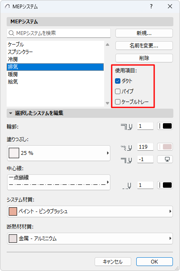180x271 pixels.
Task: Click the black contour pen color swatch
Action: [x=165, y=126]
